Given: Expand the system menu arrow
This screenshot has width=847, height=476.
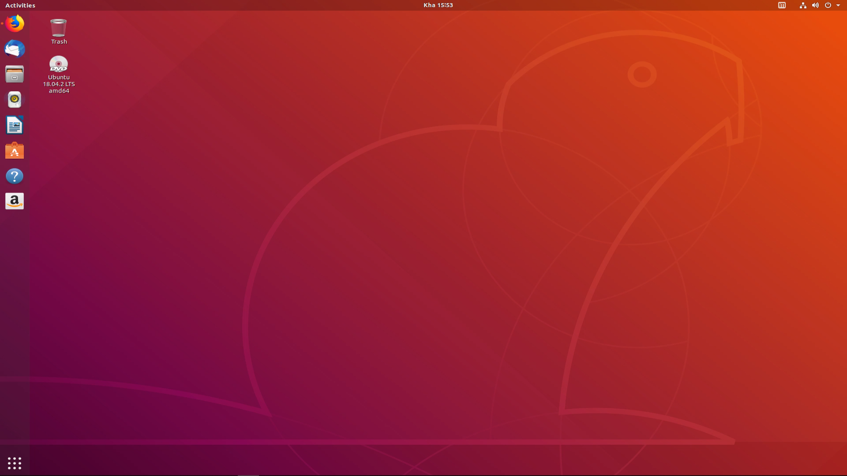Looking at the screenshot, I should click(838, 5).
